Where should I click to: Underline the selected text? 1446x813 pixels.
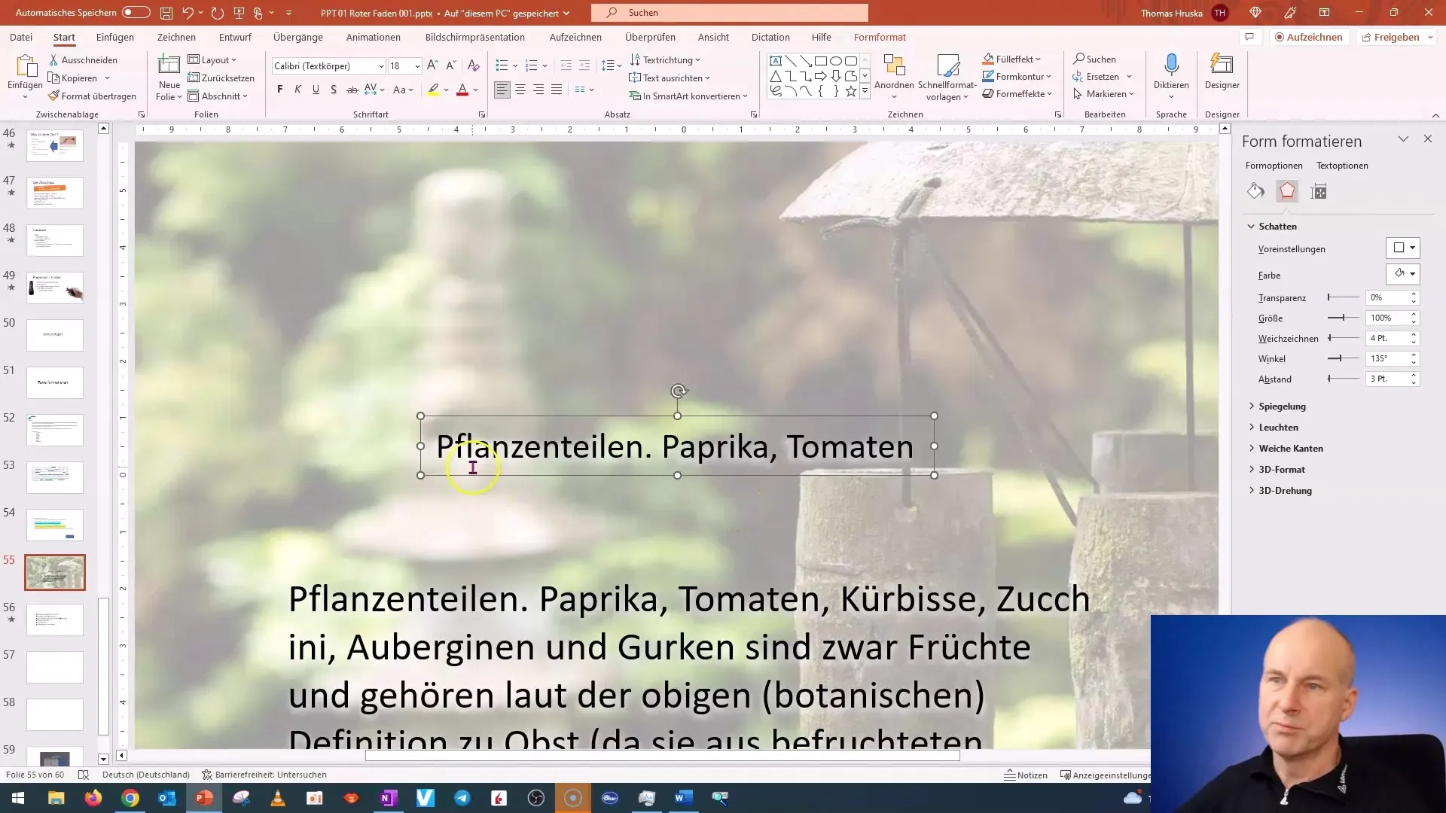pyautogui.click(x=316, y=90)
